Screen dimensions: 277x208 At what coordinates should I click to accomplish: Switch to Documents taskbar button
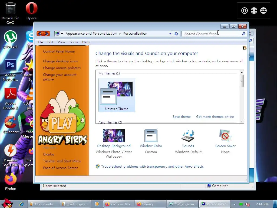coord(44,204)
